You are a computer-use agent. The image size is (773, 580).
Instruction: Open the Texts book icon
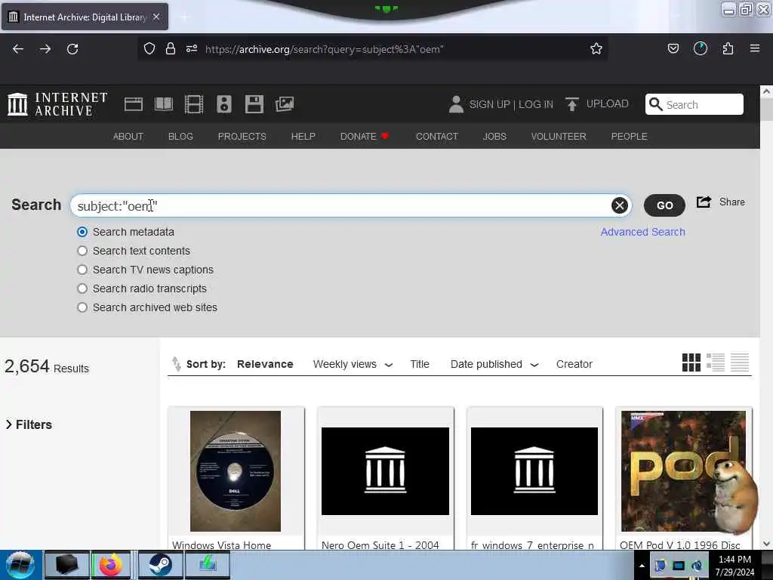(164, 104)
